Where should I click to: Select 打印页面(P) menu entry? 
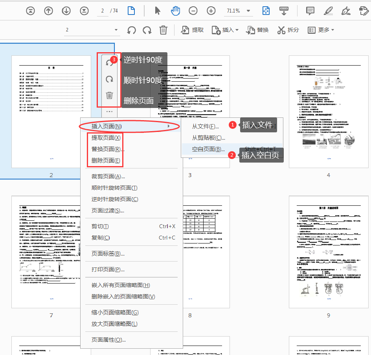[132, 270]
